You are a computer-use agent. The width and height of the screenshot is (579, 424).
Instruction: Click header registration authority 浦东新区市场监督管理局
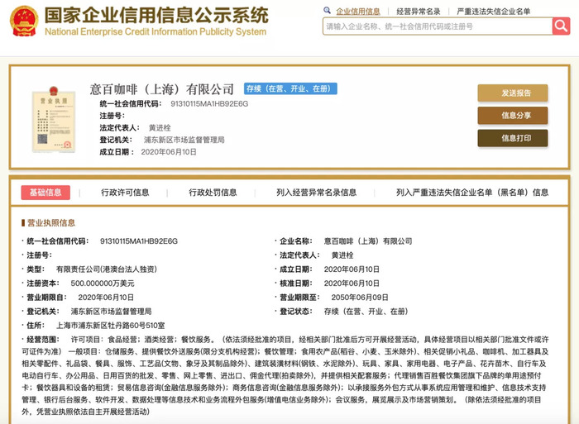click(184, 140)
